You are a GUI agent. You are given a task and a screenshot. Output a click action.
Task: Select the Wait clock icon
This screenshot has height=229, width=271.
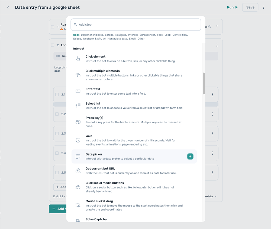(78, 140)
